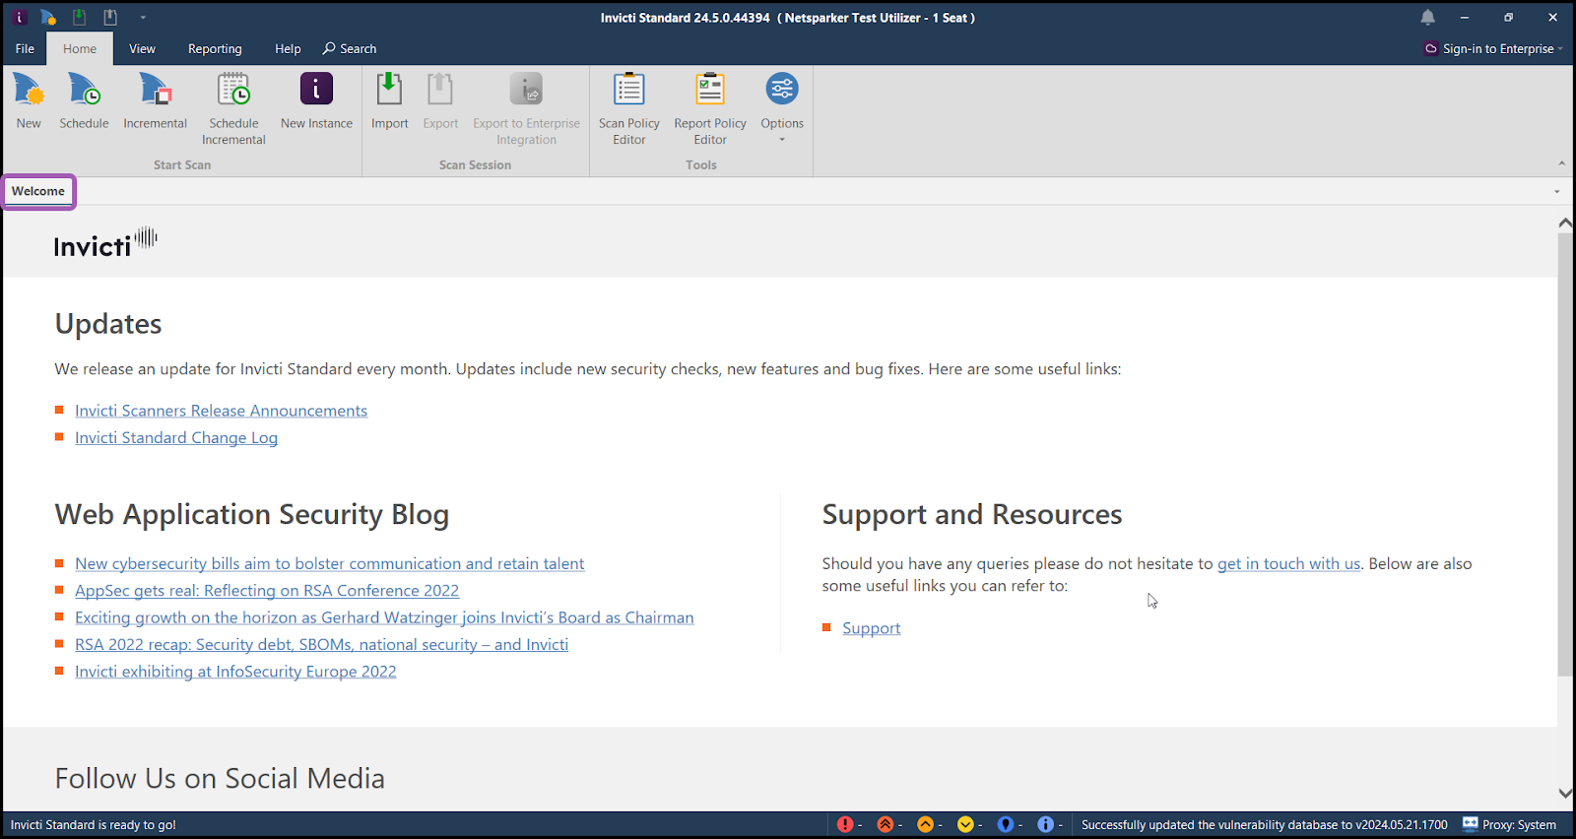Import a scan session
The width and height of the screenshot is (1576, 839).
[x=389, y=101]
